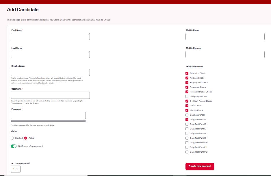Select the Drug Test Panel 5 checkbox
Image resolution: width=271 pixels, height=176 pixels.
187,119
